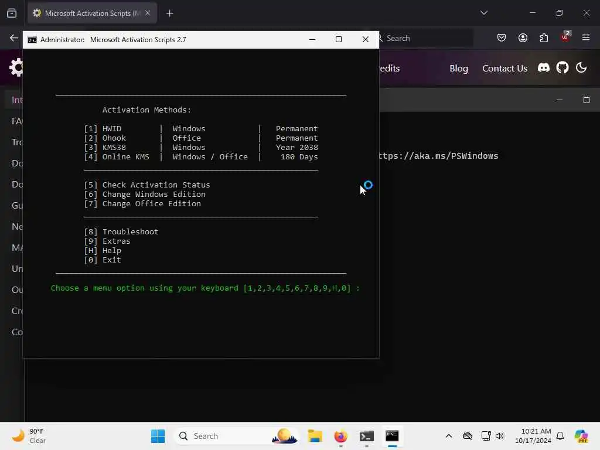This screenshot has width=600, height=450.
Task: Maximize the Activation Scripts console window
Action: [x=338, y=39]
